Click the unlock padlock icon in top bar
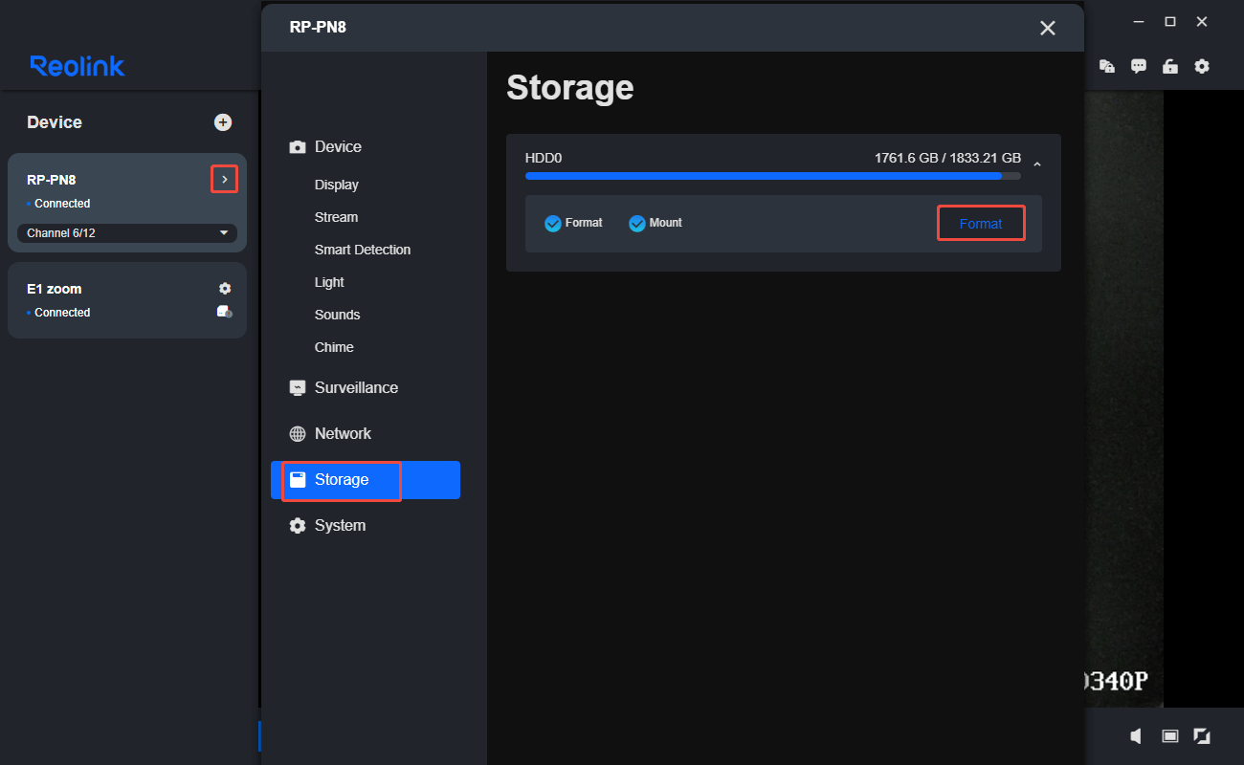The height and width of the screenshot is (765, 1244). tap(1169, 67)
